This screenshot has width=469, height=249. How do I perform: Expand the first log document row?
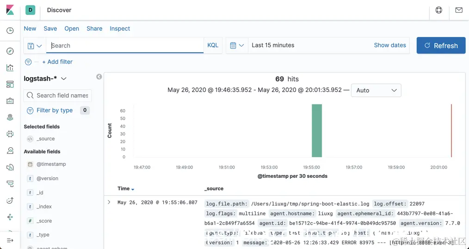109,202
